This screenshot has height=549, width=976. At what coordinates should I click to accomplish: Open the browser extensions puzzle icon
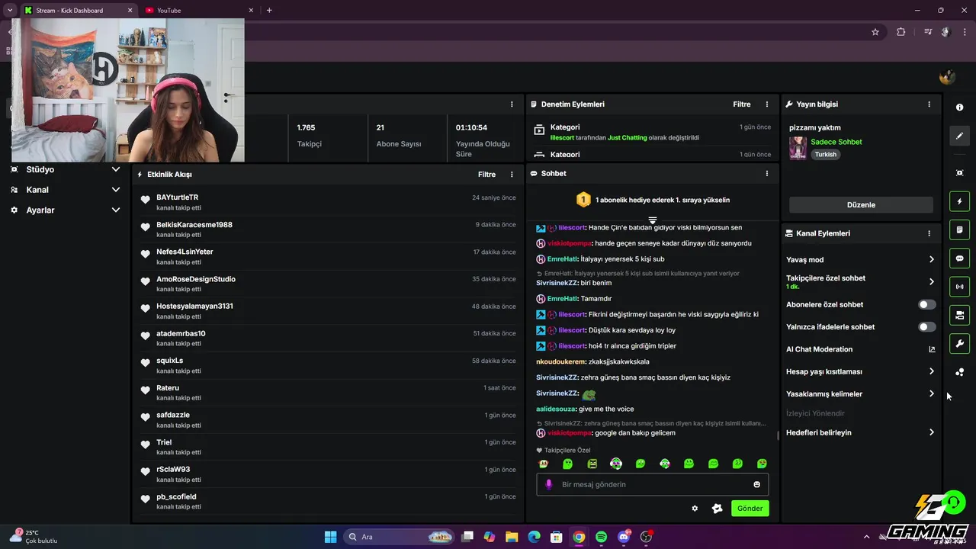901,32
